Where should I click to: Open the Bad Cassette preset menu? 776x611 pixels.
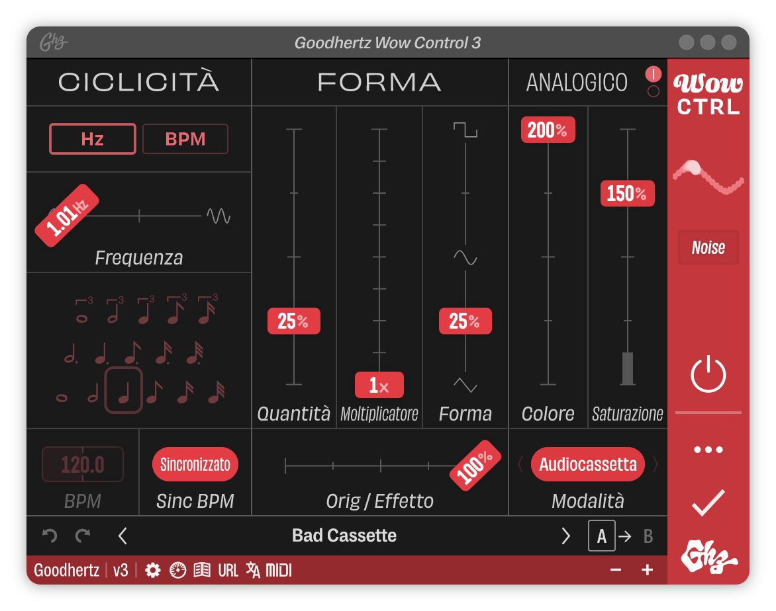tap(344, 536)
